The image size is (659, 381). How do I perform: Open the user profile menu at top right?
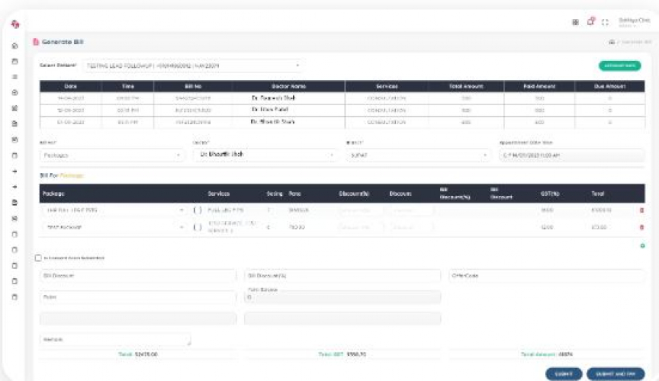click(634, 22)
